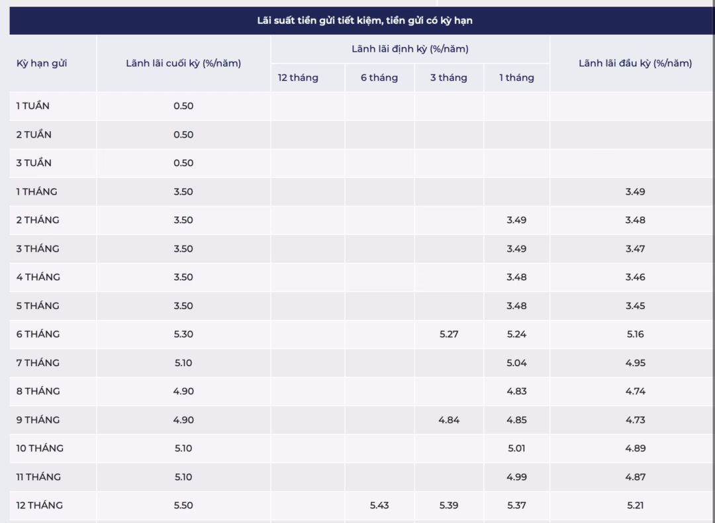Click the "6 tháng" sub-column header
715x523 pixels.
pos(379,77)
